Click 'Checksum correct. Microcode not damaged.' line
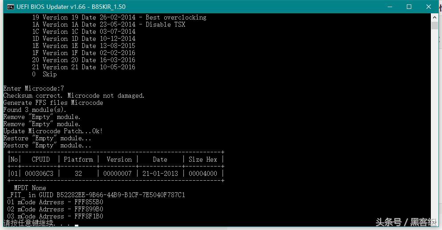The height and width of the screenshot is (230, 442). pyautogui.click(x=74, y=95)
